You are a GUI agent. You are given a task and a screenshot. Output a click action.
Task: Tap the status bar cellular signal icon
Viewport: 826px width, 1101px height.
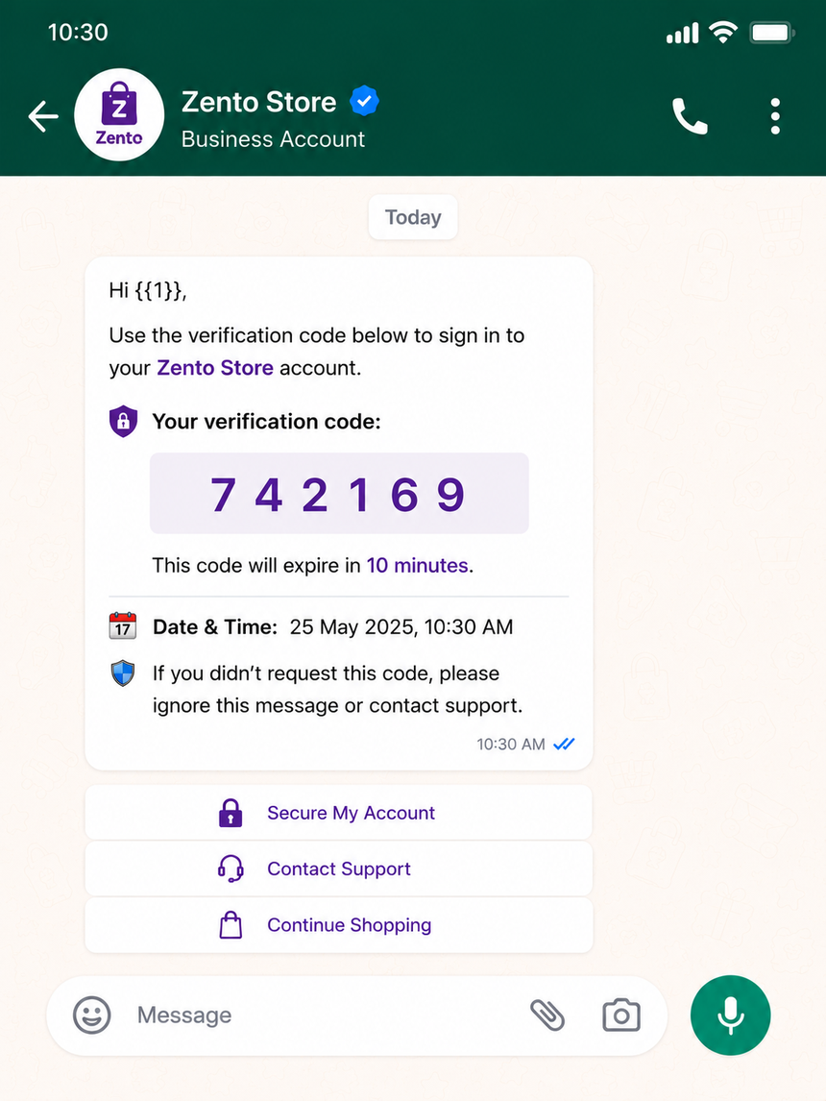[682, 33]
